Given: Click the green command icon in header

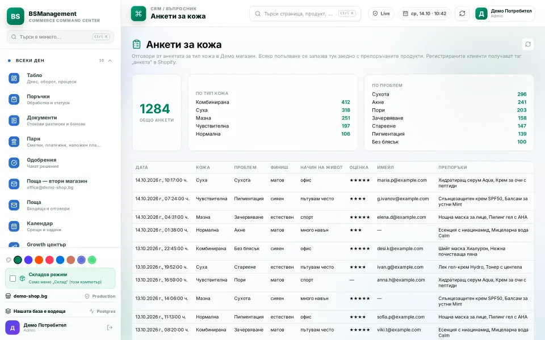Looking at the screenshot, I should pyautogui.click(x=139, y=14).
